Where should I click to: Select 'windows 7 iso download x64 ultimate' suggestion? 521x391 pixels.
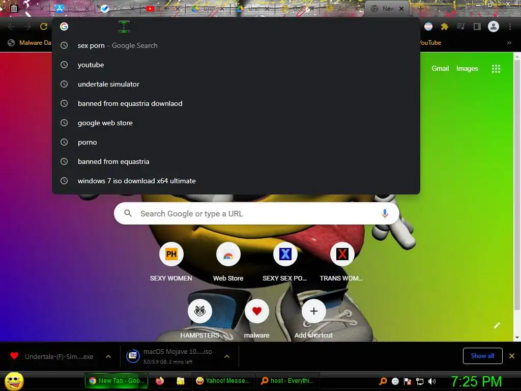(236, 181)
